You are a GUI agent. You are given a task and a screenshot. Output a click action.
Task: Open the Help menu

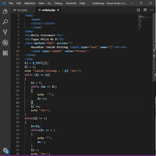point(82,3)
